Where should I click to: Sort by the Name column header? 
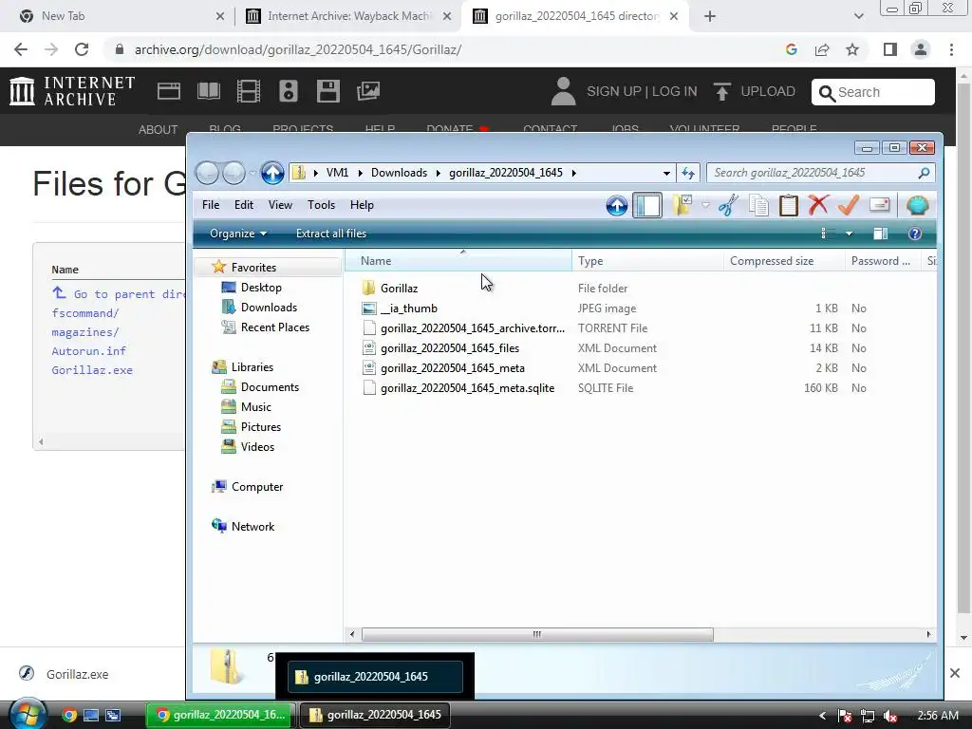point(458,261)
